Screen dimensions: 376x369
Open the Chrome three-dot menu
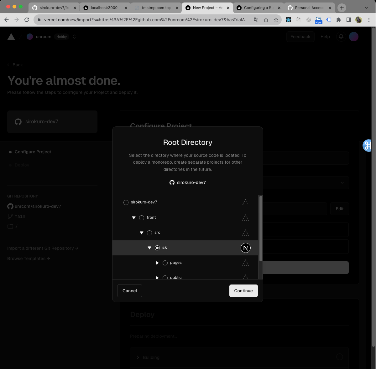[x=369, y=20]
